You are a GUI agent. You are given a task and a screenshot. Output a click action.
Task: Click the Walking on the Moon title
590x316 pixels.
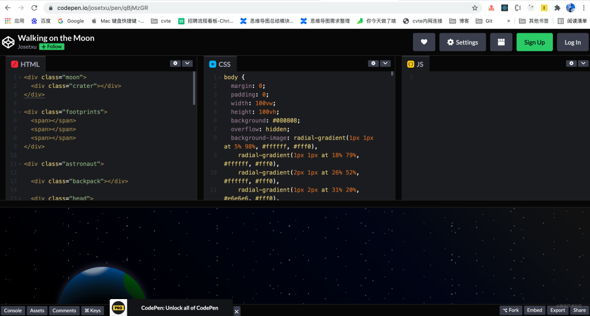point(56,38)
